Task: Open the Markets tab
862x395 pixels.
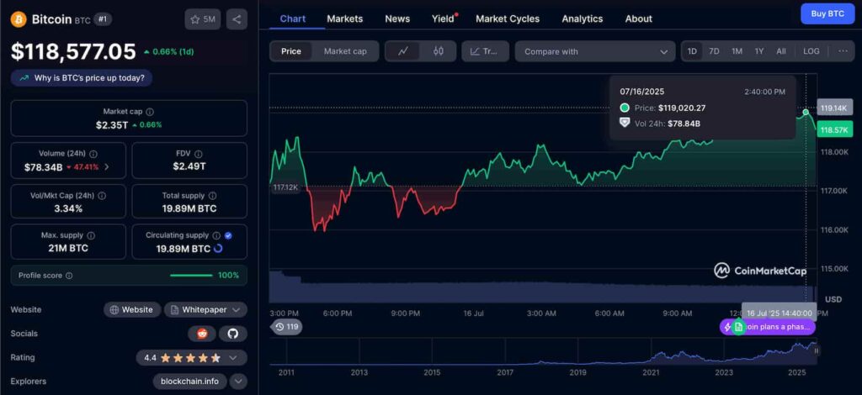Action: pyautogui.click(x=344, y=18)
